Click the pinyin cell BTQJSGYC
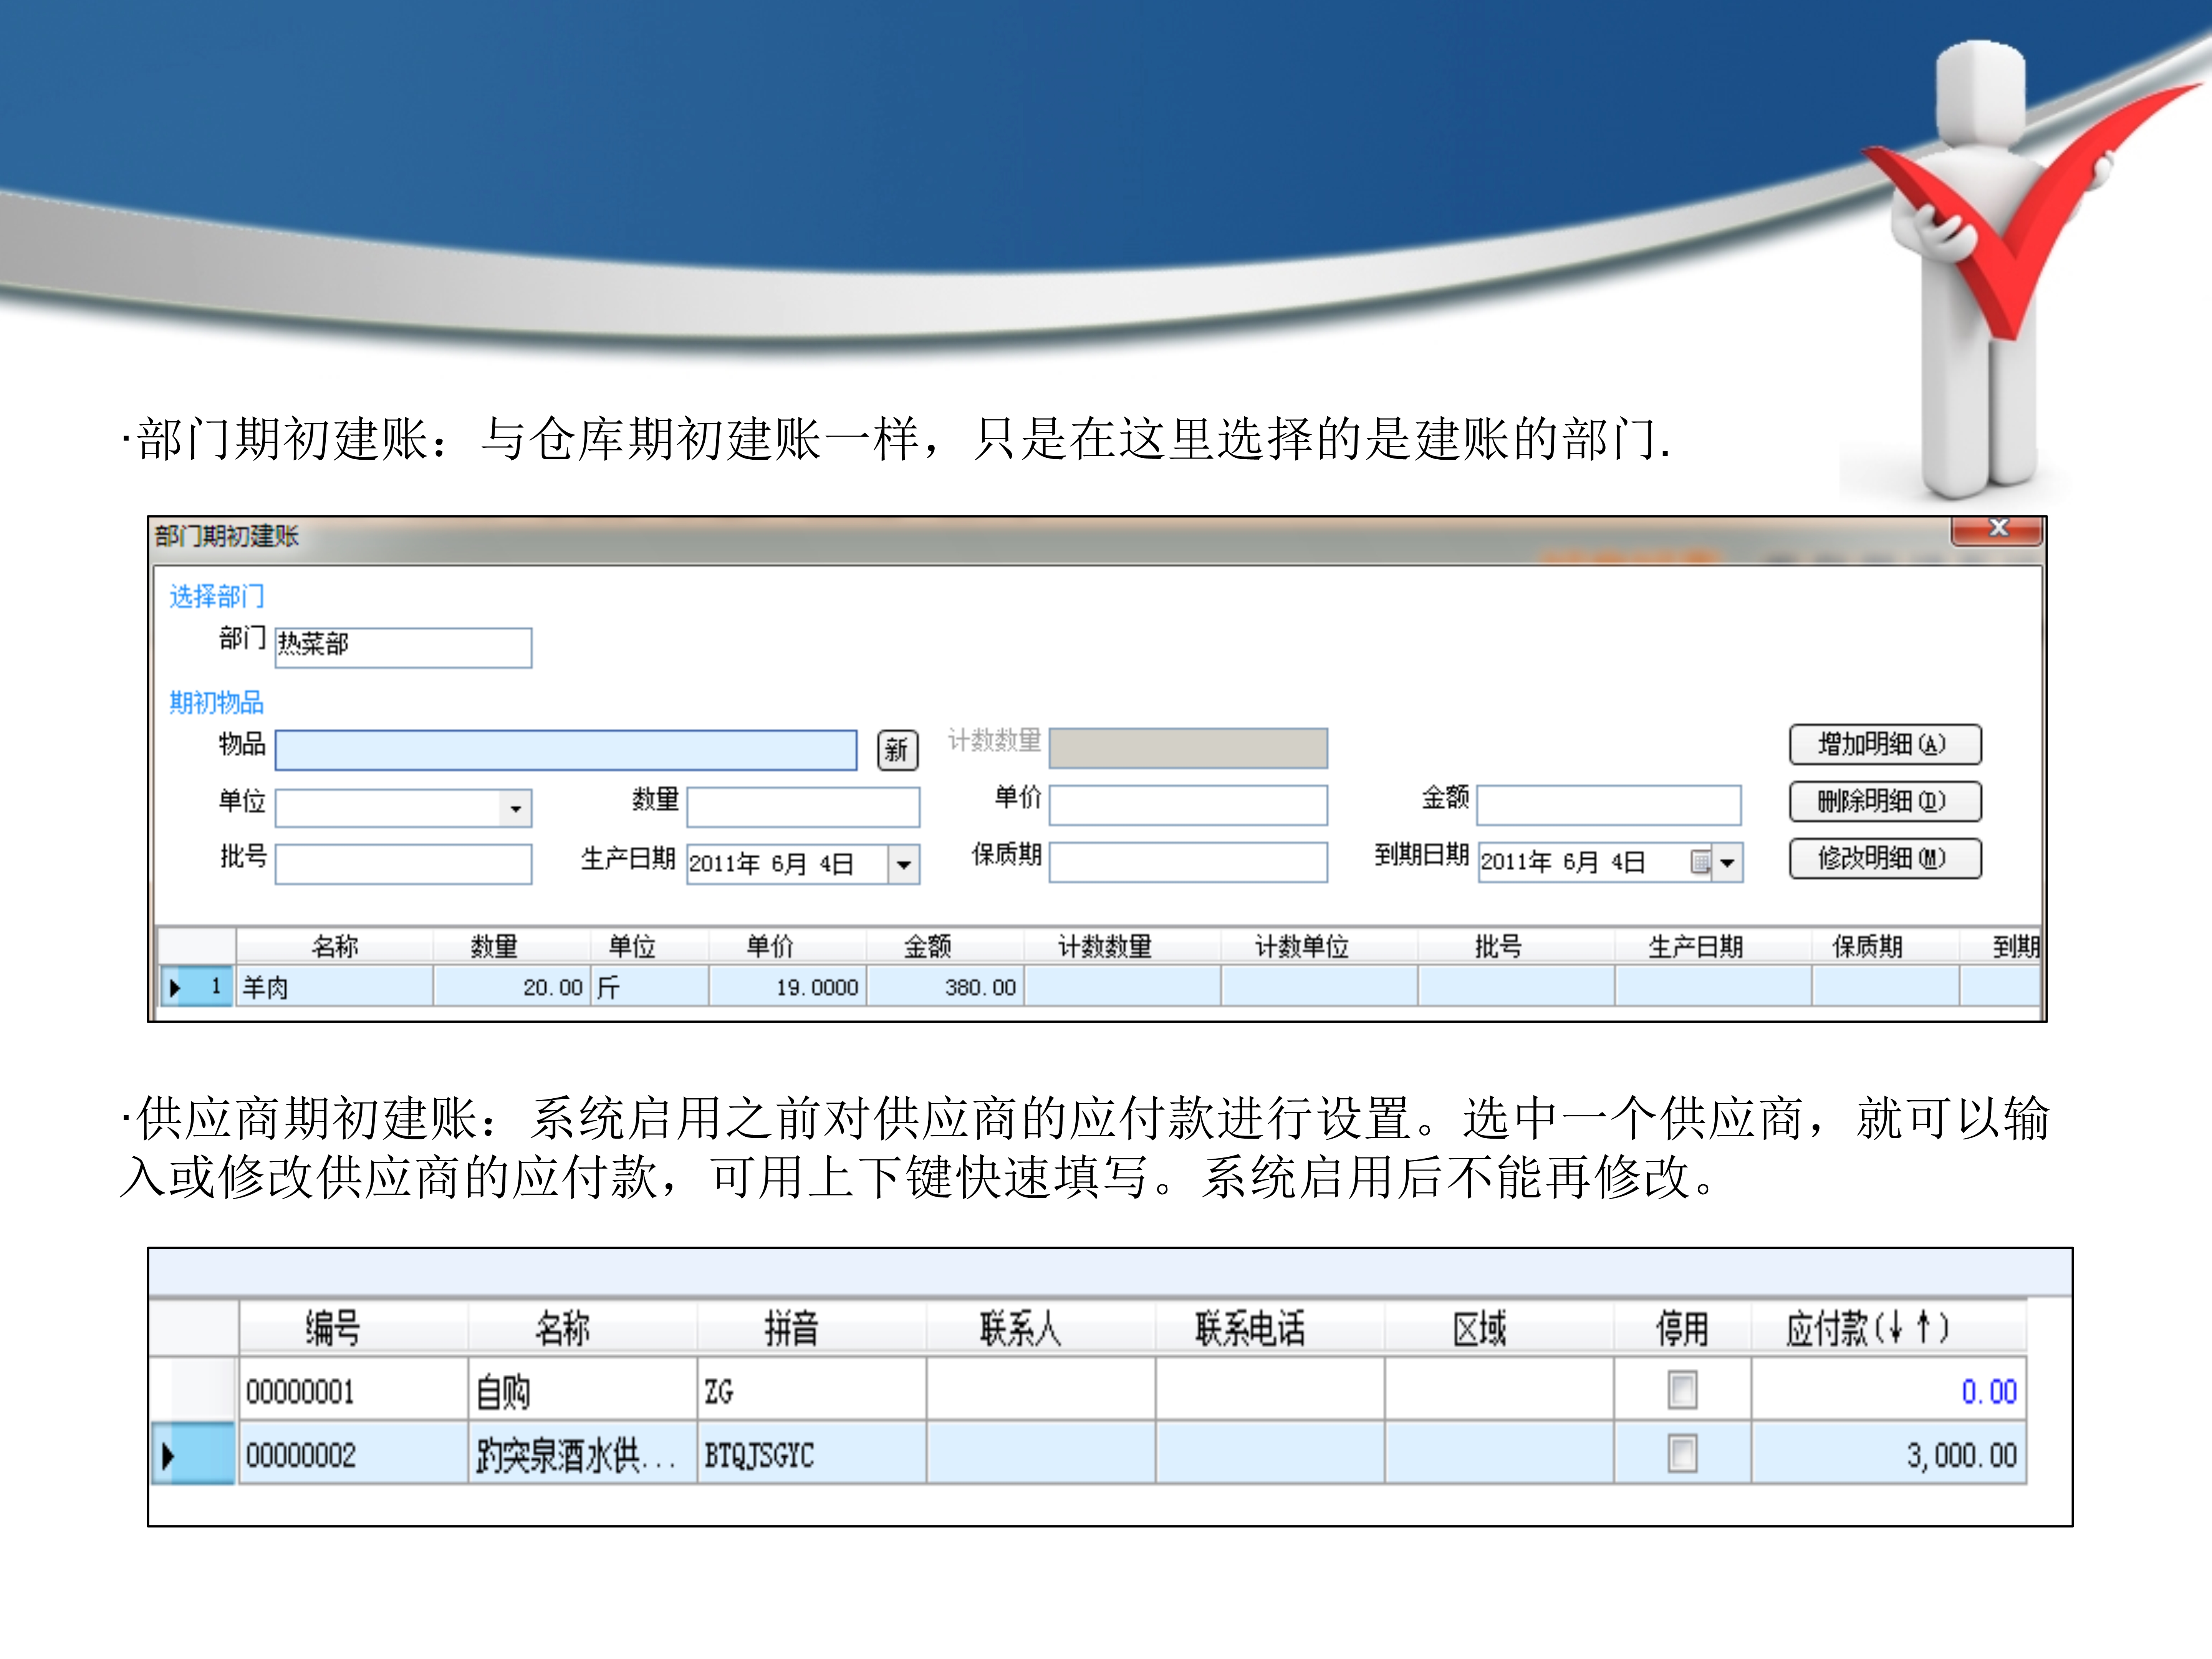This screenshot has width=2212, height=1659. tap(811, 1454)
